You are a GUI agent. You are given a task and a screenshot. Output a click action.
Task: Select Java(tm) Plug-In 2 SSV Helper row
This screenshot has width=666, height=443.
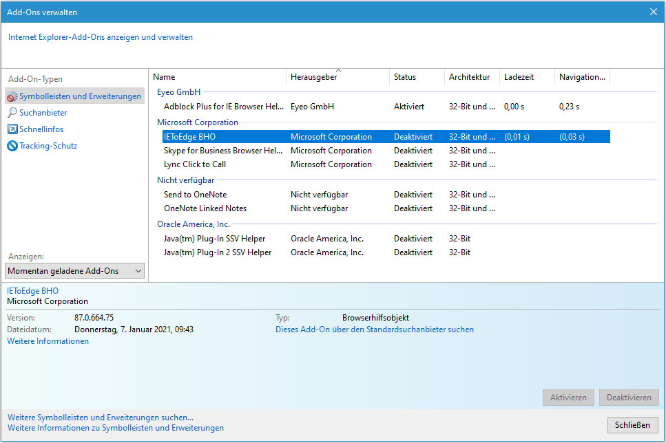pyautogui.click(x=386, y=252)
